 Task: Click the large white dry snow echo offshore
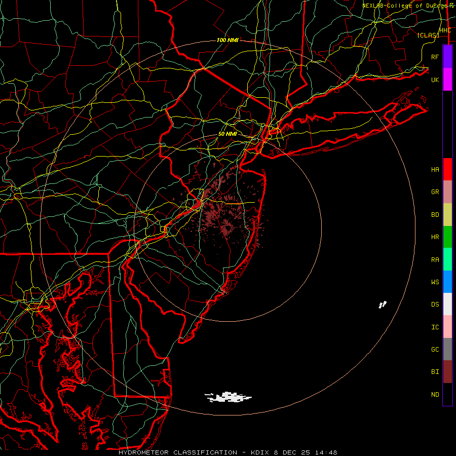pos(228,397)
